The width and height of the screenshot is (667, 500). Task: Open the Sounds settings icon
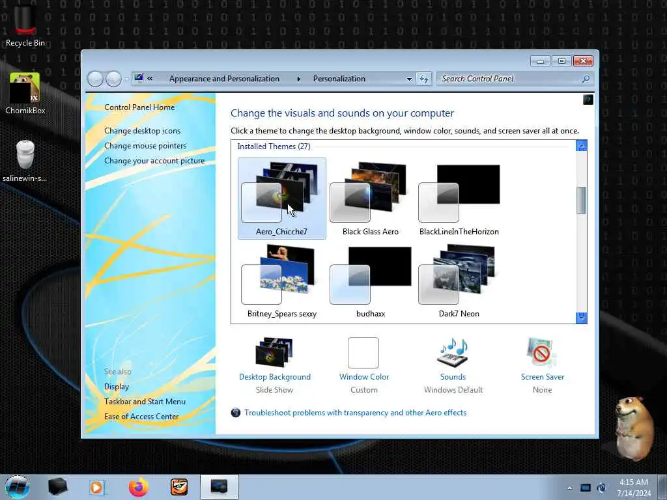pyautogui.click(x=453, y=365)
